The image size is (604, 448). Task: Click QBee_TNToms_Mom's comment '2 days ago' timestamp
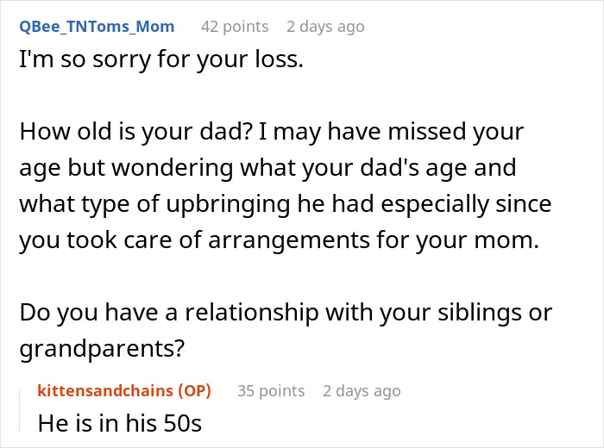325,27
